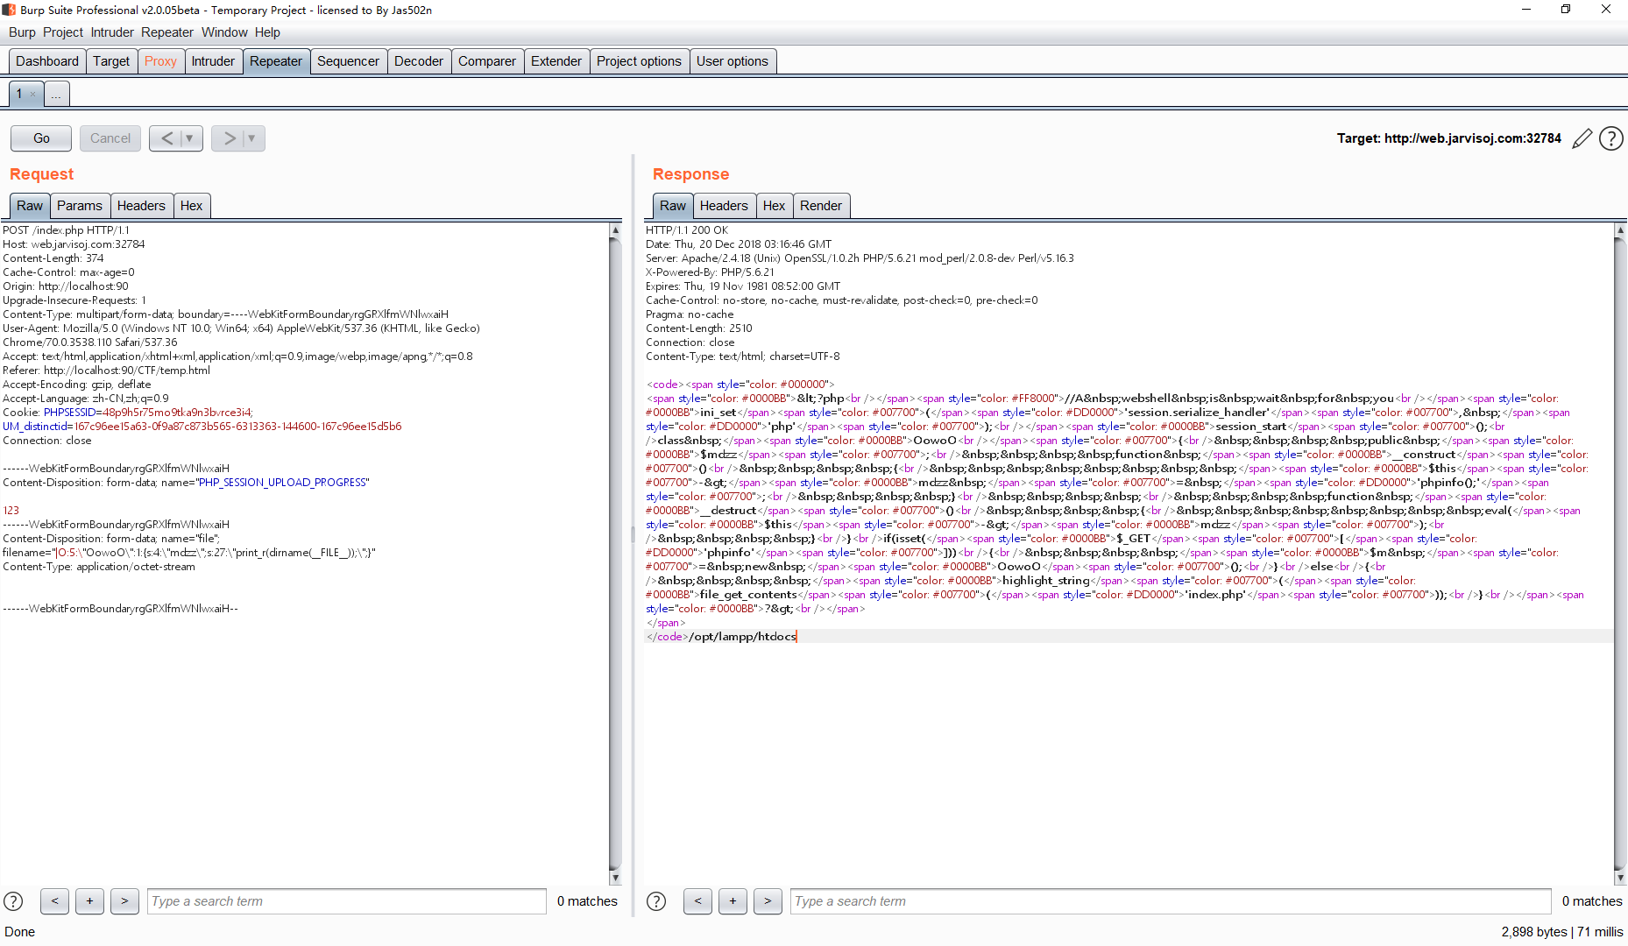Viewport: 1628px width, 946px height.
Task: Open the Project menu
Action: click(63, 32)
